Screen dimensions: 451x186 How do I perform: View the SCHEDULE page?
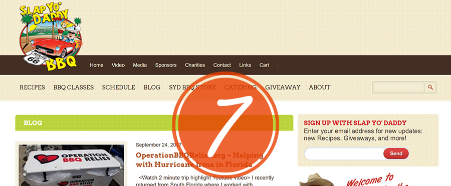point(118,87)
